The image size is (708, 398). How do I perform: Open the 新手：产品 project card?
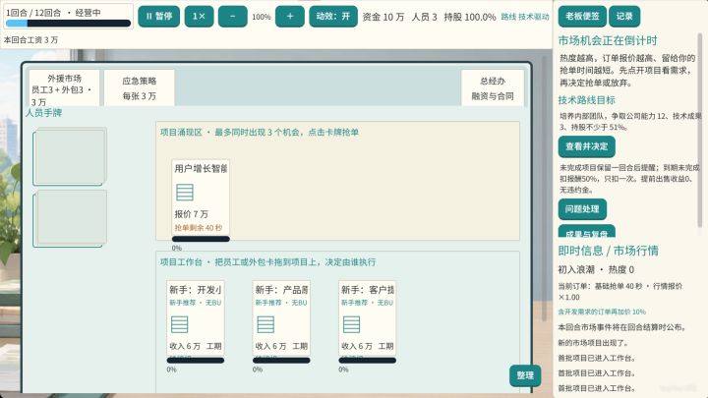click(281, 318)
